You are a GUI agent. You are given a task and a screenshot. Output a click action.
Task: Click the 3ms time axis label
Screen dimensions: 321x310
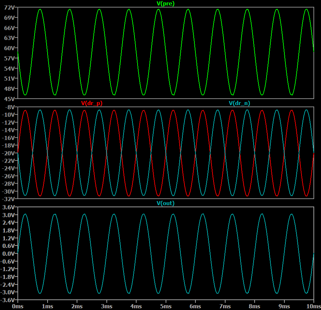(107, 306)
